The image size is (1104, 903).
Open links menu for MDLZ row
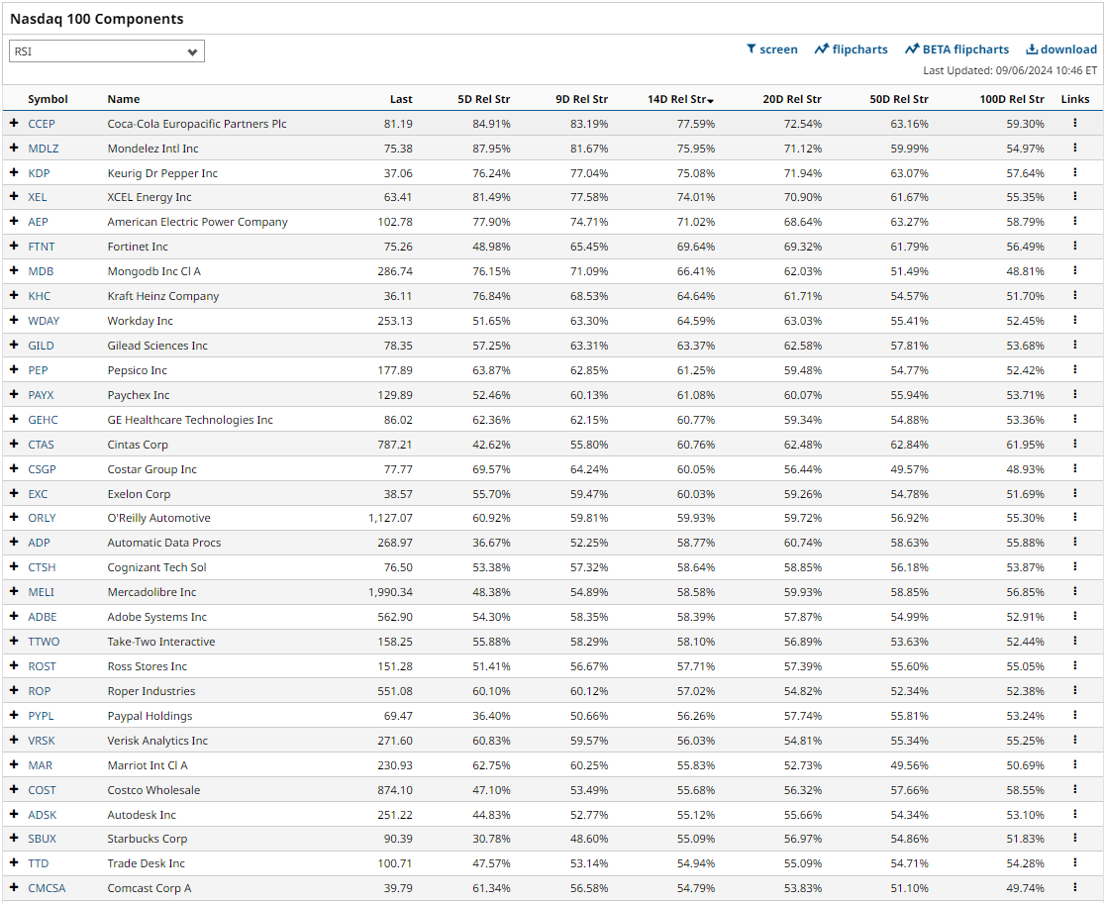click(x=1074, y=148)
